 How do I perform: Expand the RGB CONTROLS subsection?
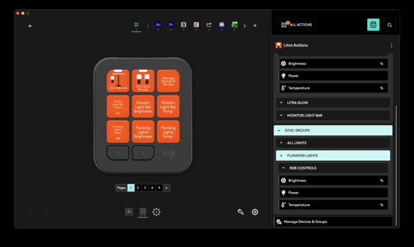(333, 168)
